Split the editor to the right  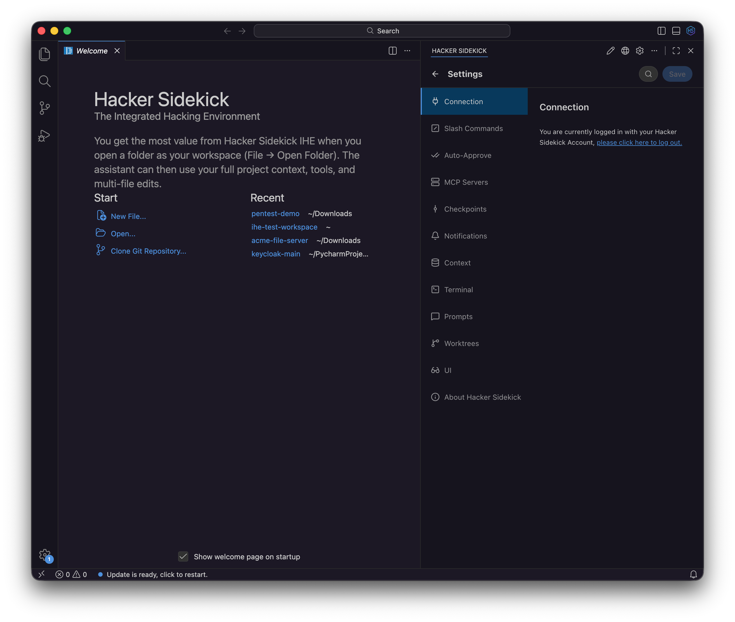coord(392,51)
